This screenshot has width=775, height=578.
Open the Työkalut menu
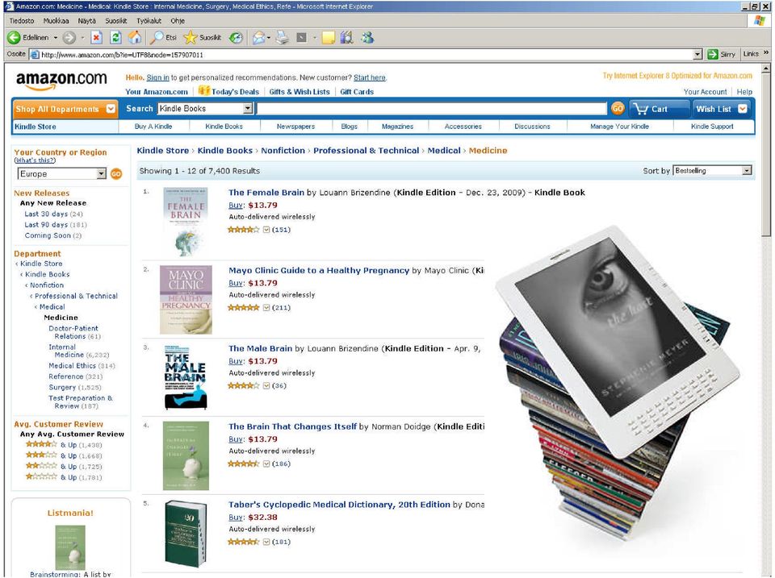tap(149, 21)
